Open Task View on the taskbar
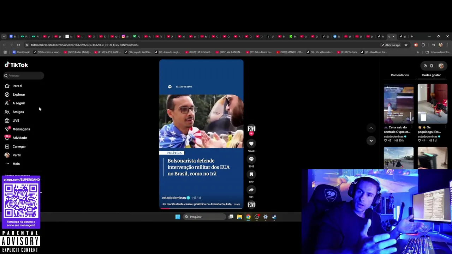 [231, 217]
